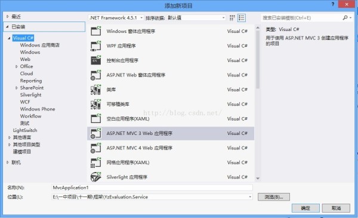The width and height of the screenshot is (358, 218).
Task: Select the WPF application template icon
Action: click(x=95, y=46)
